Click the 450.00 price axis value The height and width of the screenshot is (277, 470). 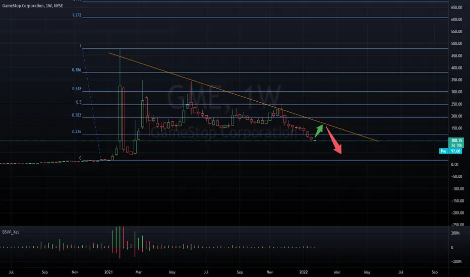point(456,56)
